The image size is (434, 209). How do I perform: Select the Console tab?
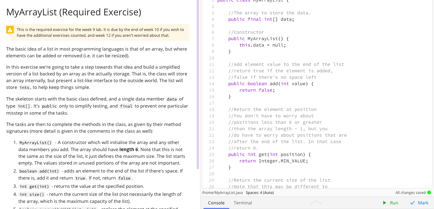pos(216,203)
